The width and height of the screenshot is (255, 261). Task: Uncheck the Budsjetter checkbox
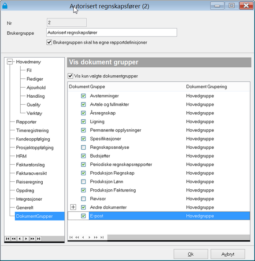[83, 156]
